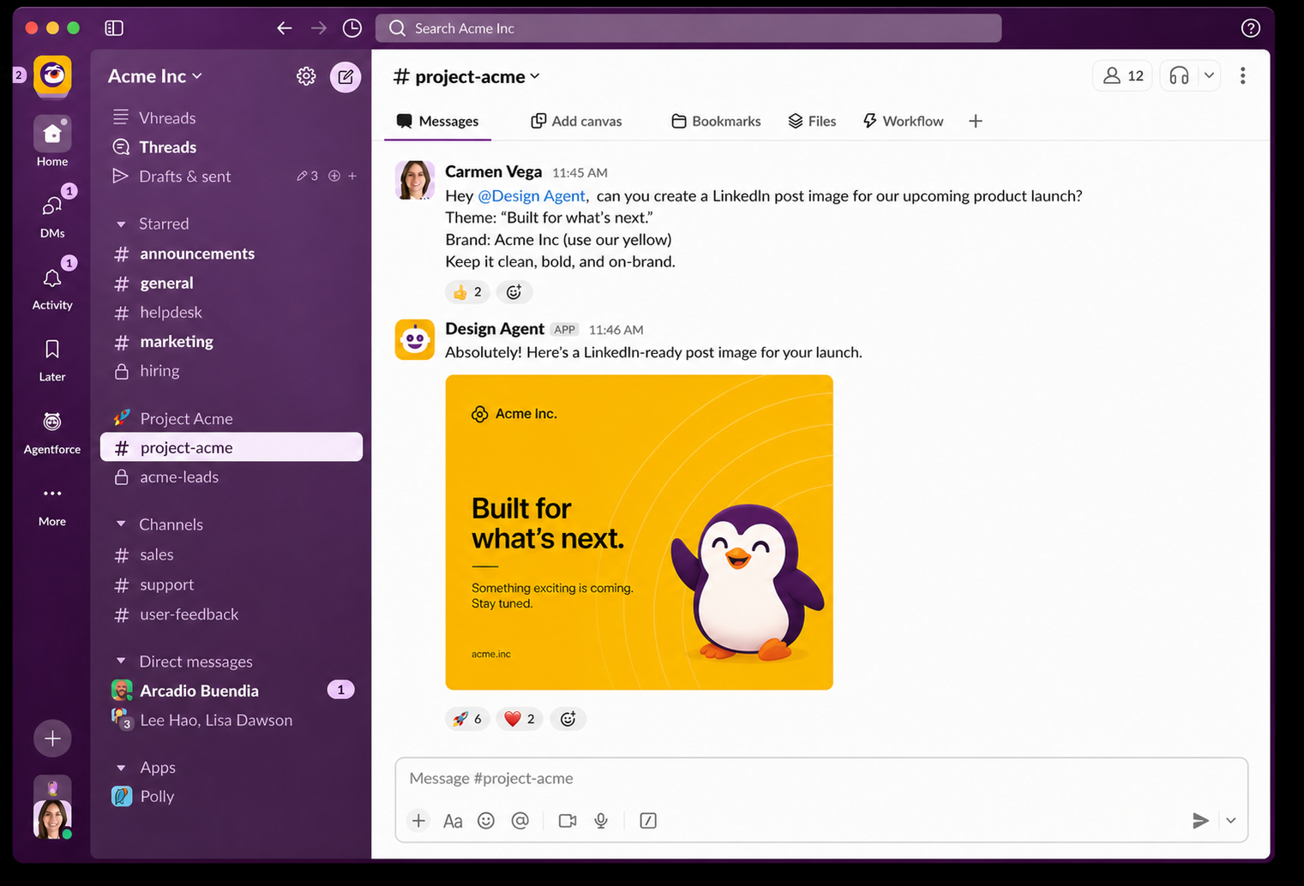This screenshot has width=1304, height=886.
Task: Open Design Agent app name
Action: coord(495,329)
